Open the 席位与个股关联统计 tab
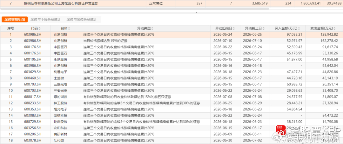The width and height of the screenshot is (343, 144). (x=45, y=19)
